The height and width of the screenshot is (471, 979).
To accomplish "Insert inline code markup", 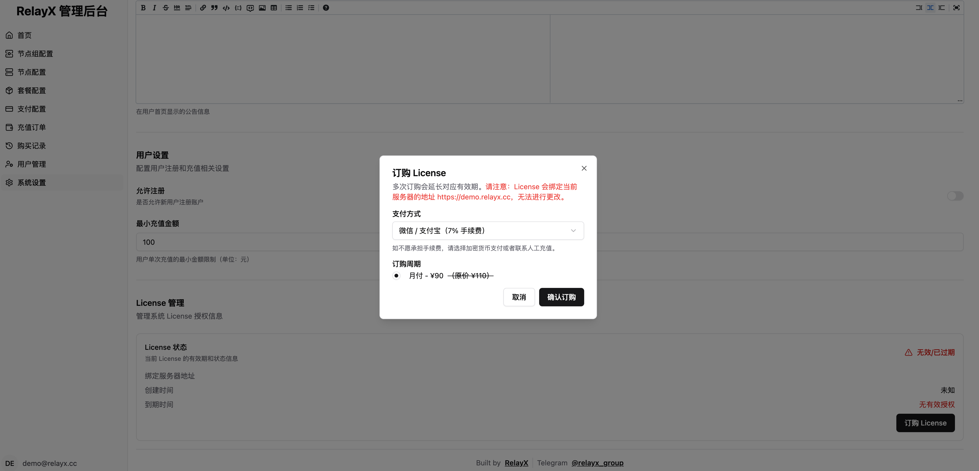I will [x=226, y=8].
